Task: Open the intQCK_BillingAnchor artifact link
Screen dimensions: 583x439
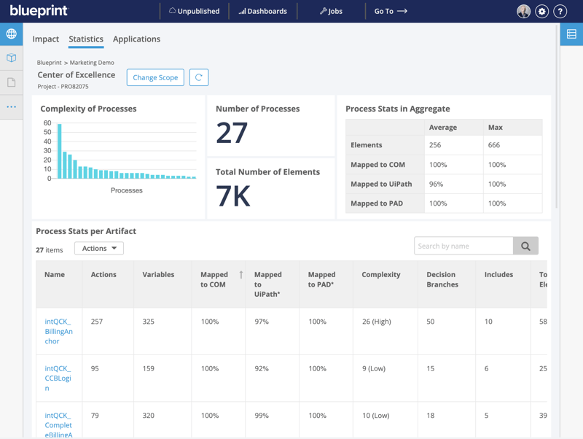Action: (58, 331)
